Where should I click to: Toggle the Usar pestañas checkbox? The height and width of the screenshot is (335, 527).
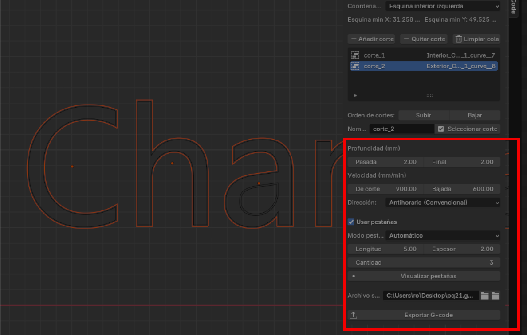pyautogui.click(x=351, y=222)
